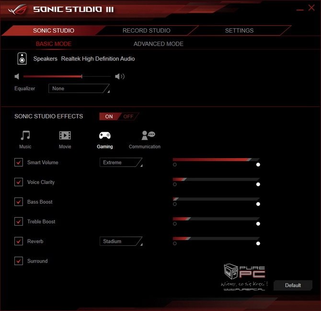321x311 pixels.
Task: Disable the Bass Boost checkbox
Action: pyautogui.click(x=19, y=202)
